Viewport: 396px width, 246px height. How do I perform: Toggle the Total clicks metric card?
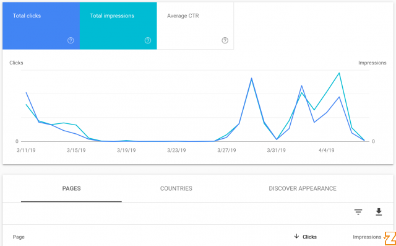click(41, 26)
